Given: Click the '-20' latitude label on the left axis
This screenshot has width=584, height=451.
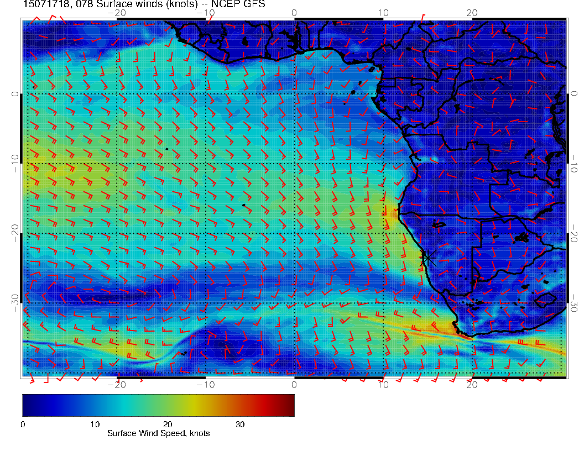Looking at the screenshot, I should click(x=15, y=233).
